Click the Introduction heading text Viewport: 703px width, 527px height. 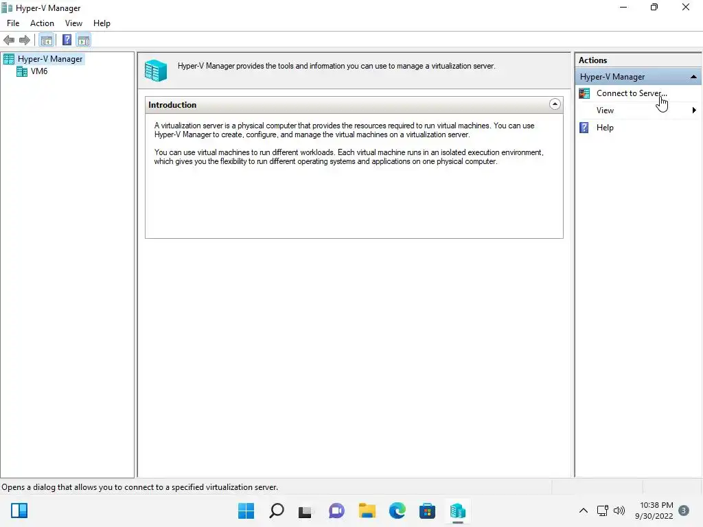point(172,105)
